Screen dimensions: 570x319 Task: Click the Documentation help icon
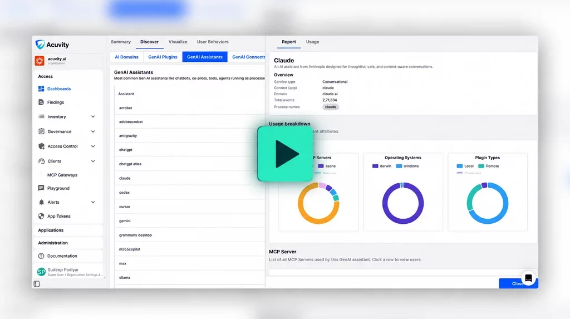point(41,256)
